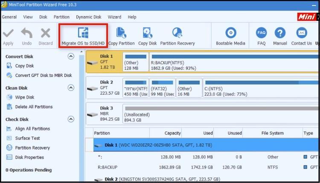Select the 894.3 GB Unallocated space on Disk 3
This screenshot has width=320, height=183.
tap(221, 114)
